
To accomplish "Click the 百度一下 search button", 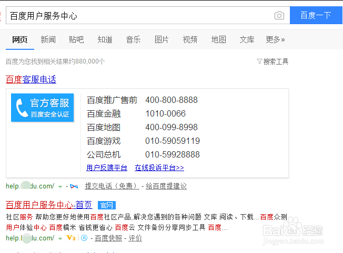I will coord(316,15).
